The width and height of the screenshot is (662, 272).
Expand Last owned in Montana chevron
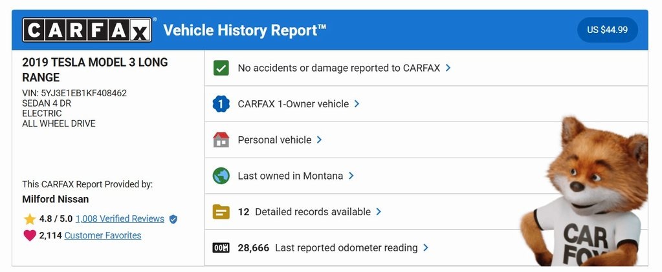351,176
